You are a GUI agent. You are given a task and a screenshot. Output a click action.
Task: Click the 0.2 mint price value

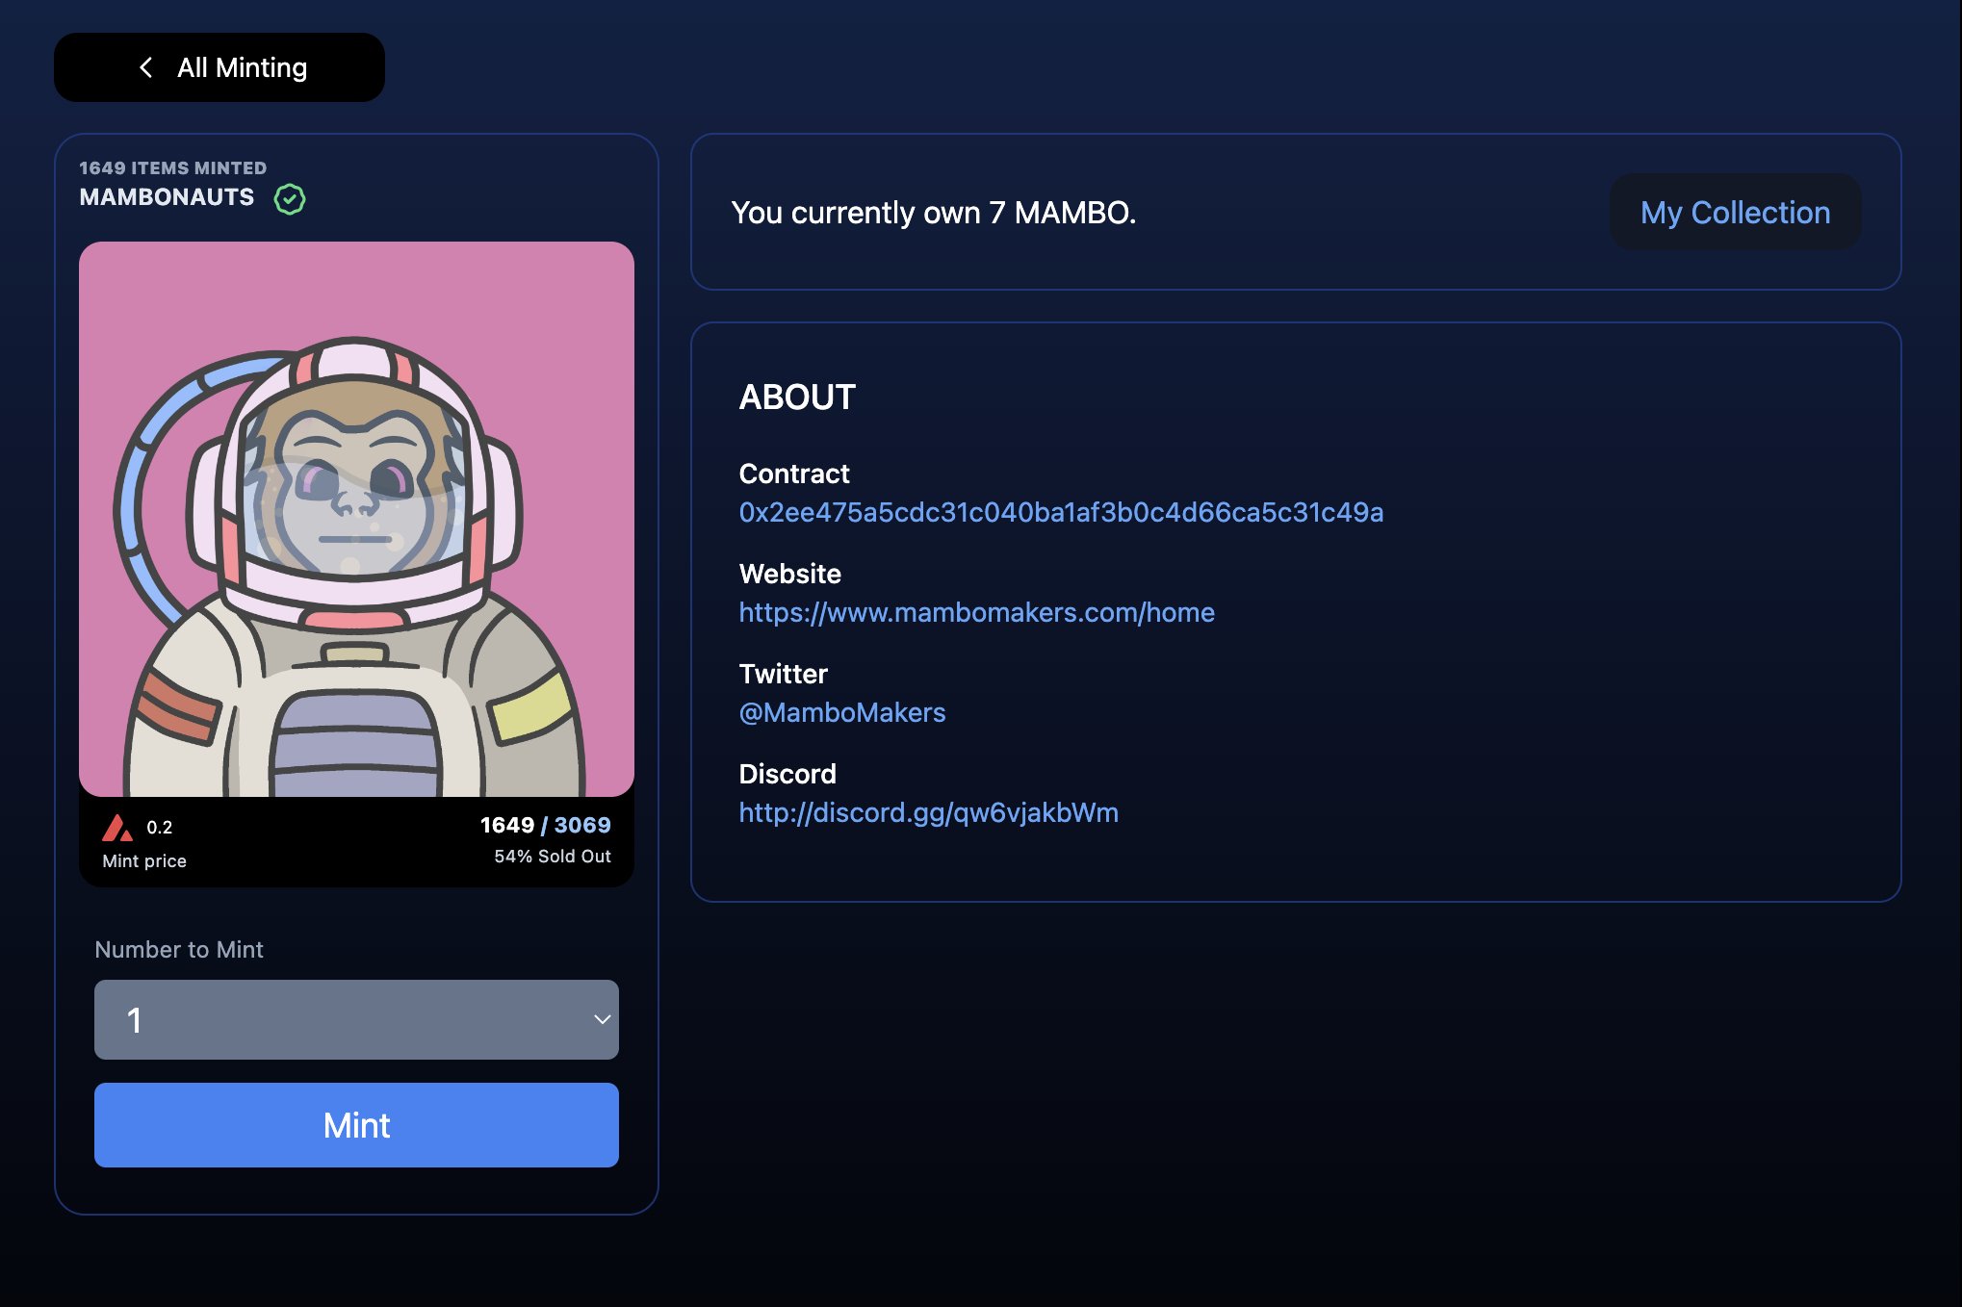pos(159,828)
